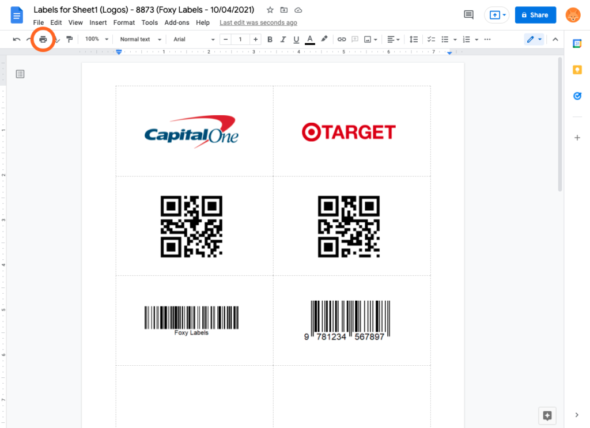Open Google Keep in side panel

point(577,70)
